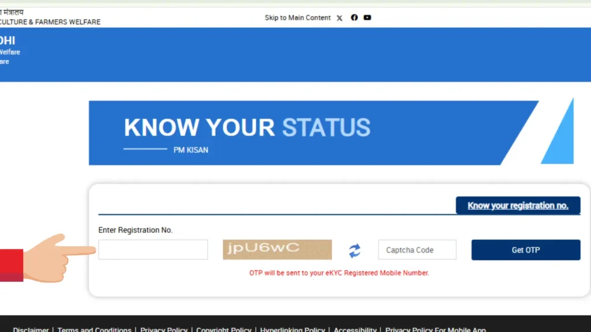This screenshot has width=591, height=332.
Task: Click the Enter Registration No. label
Action: pos(135,230)
